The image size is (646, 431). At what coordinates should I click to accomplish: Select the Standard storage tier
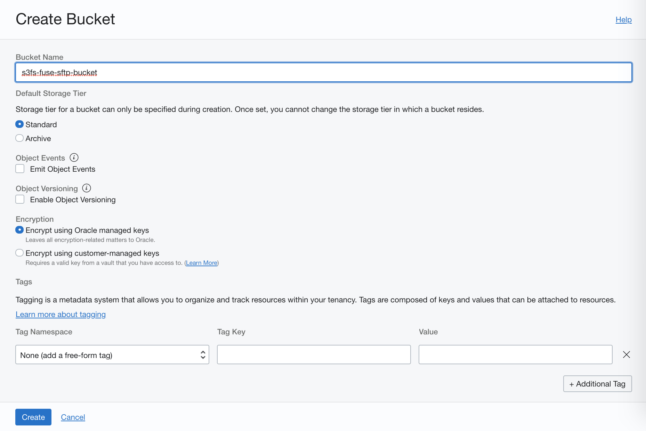tap(20, 124)
